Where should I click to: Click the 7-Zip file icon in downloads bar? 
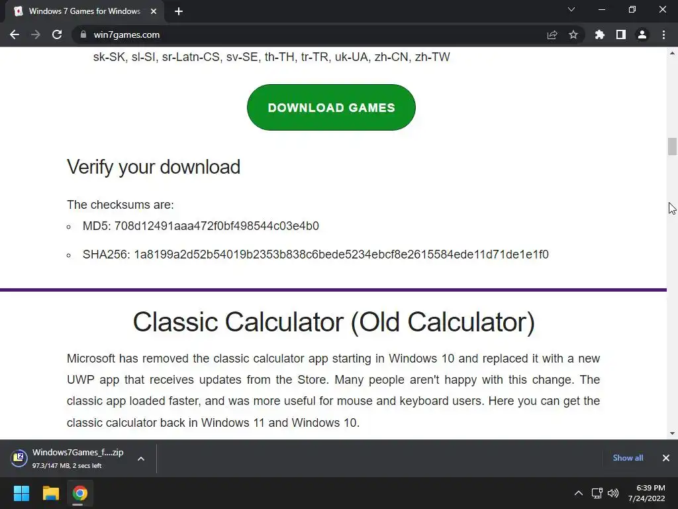coord(19,459)
